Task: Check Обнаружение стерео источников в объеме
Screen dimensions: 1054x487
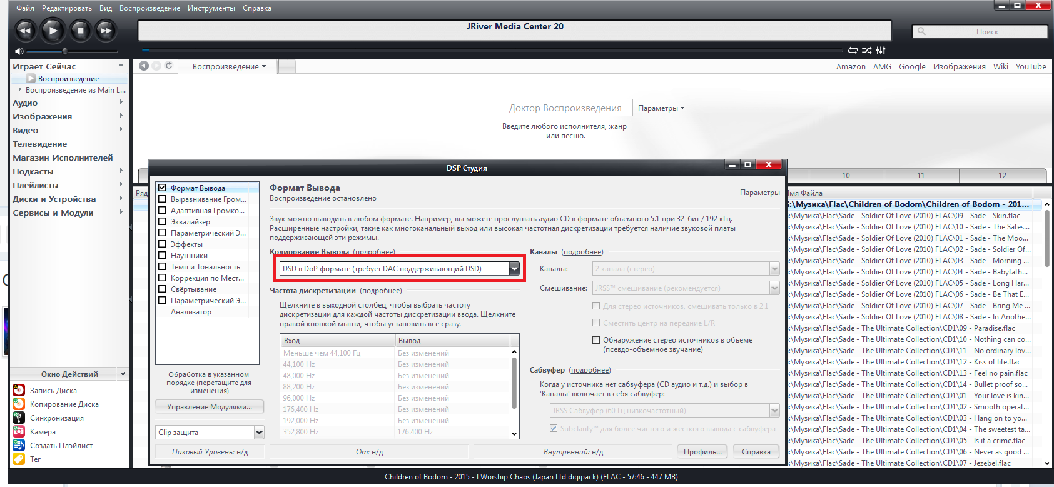Action: click(596, 340)
